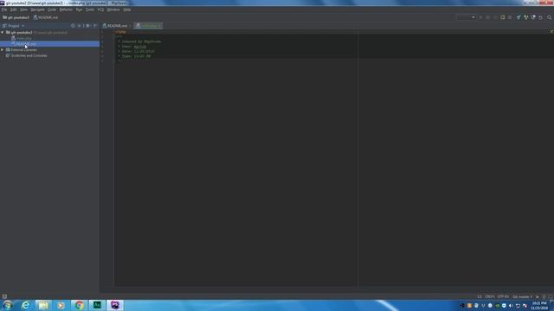Launch Internet Explorer from the taskbar

point(25,305)
